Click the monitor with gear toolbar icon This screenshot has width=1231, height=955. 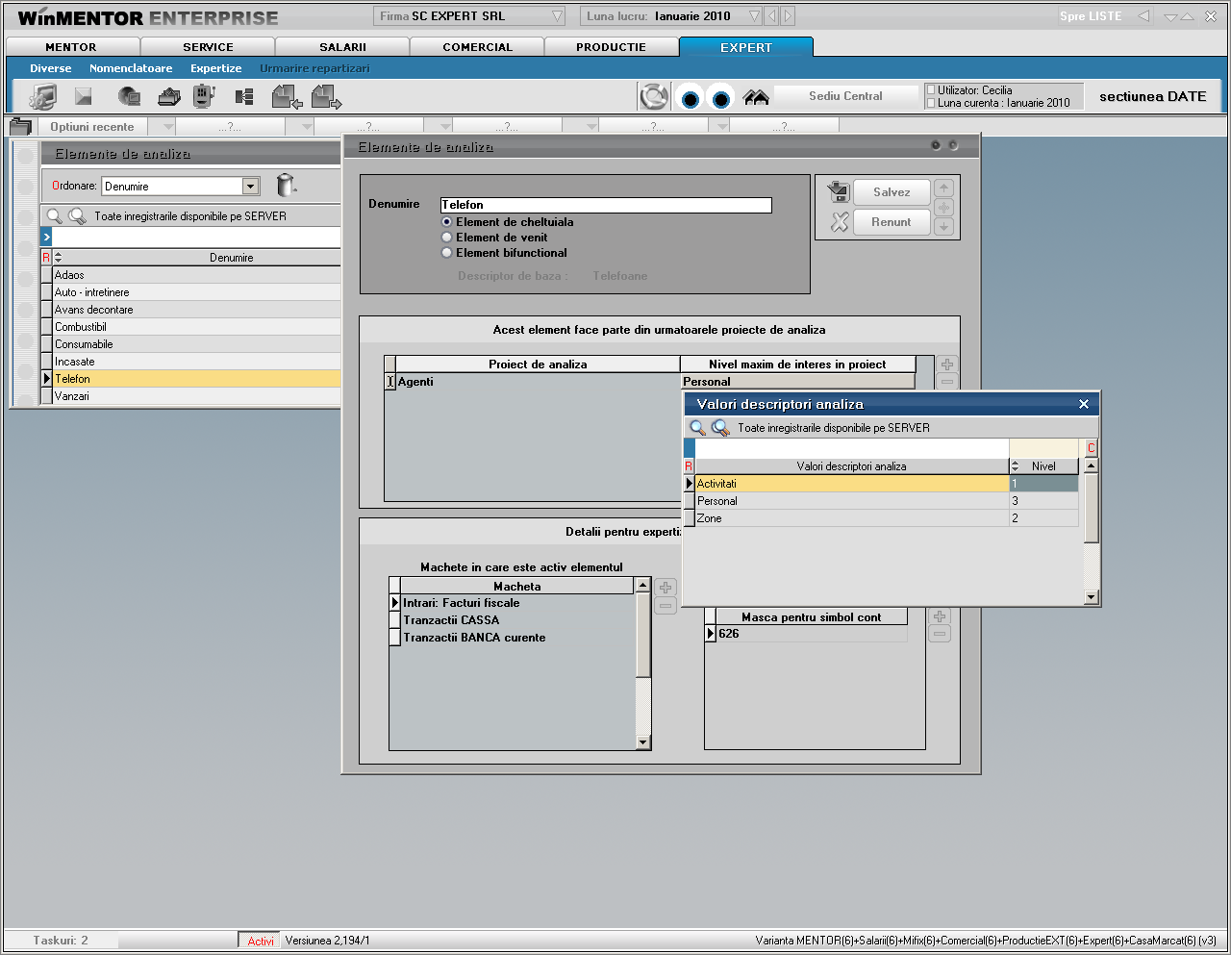[43, 96]
